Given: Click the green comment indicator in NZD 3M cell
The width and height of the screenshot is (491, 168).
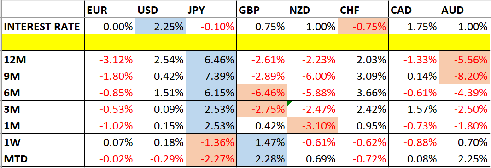Looking at the screenshot, I should [290, 103].
